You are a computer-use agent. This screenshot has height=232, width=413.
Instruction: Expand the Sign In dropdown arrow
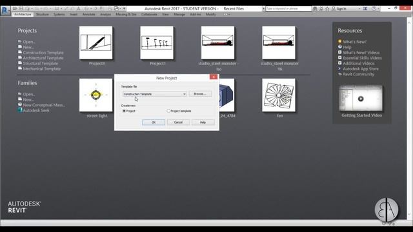coord(359,9)
